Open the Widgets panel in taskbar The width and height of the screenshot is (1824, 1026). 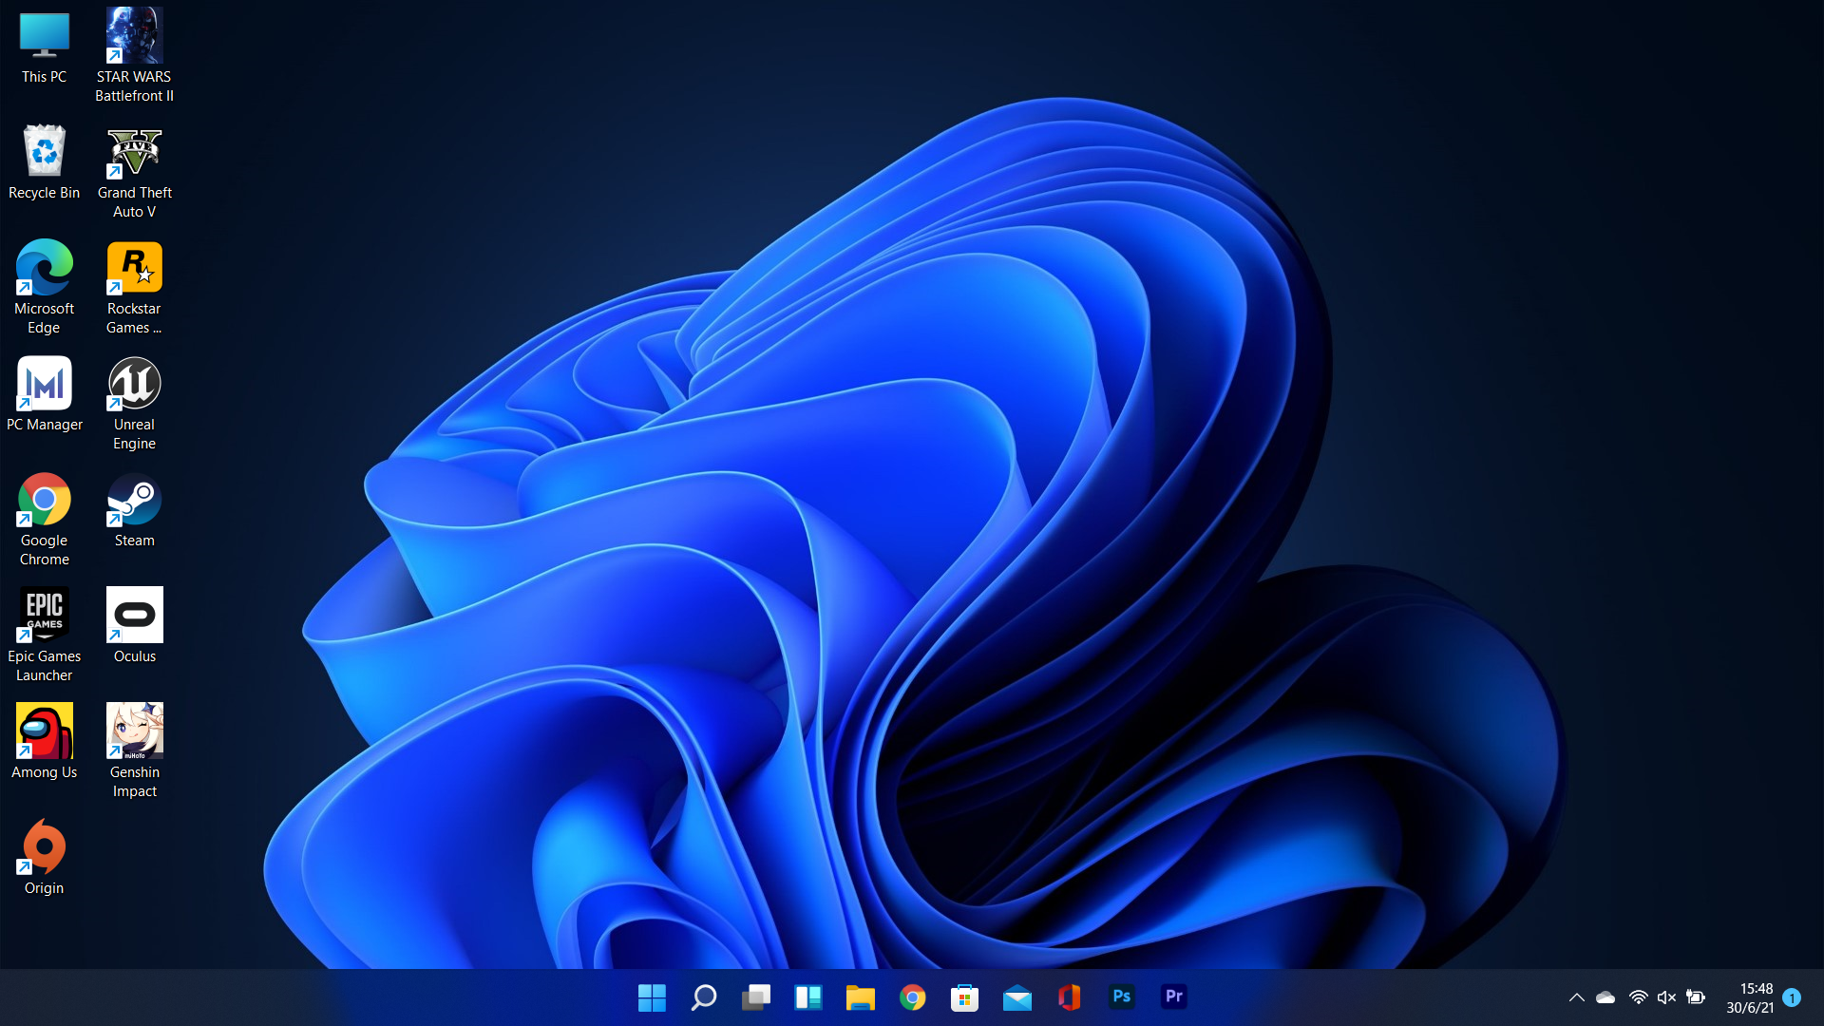tap(808, 997)
